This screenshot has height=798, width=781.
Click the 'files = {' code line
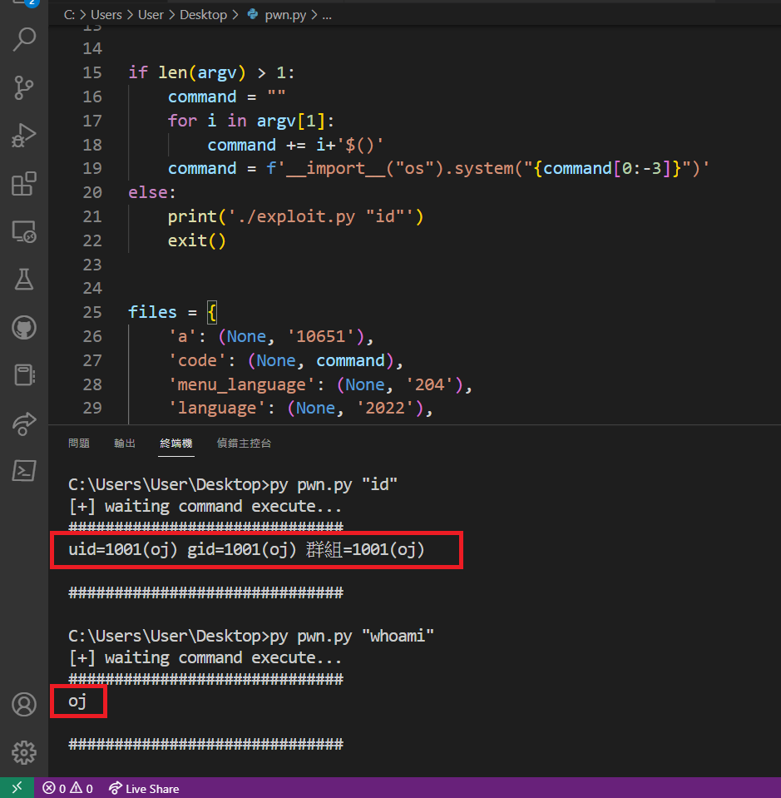[173, 312]
